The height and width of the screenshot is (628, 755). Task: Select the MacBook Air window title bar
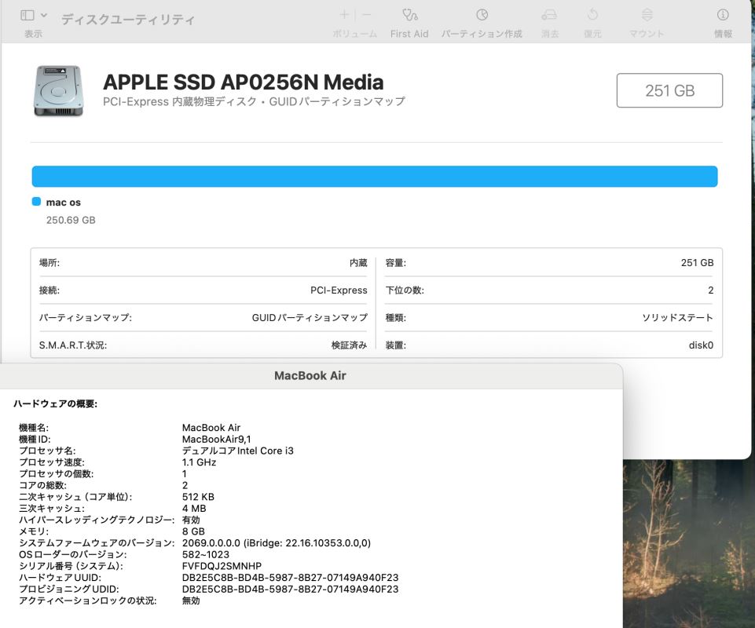pyautogui.click(x=310, y=376)
